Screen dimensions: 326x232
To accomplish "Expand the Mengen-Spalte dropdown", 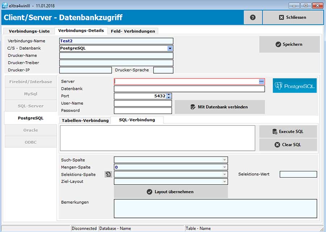I will click(225, 167).
